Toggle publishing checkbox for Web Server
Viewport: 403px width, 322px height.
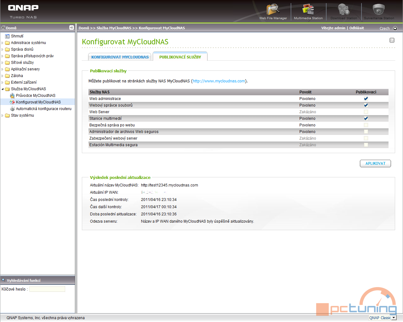click(366, 112)
